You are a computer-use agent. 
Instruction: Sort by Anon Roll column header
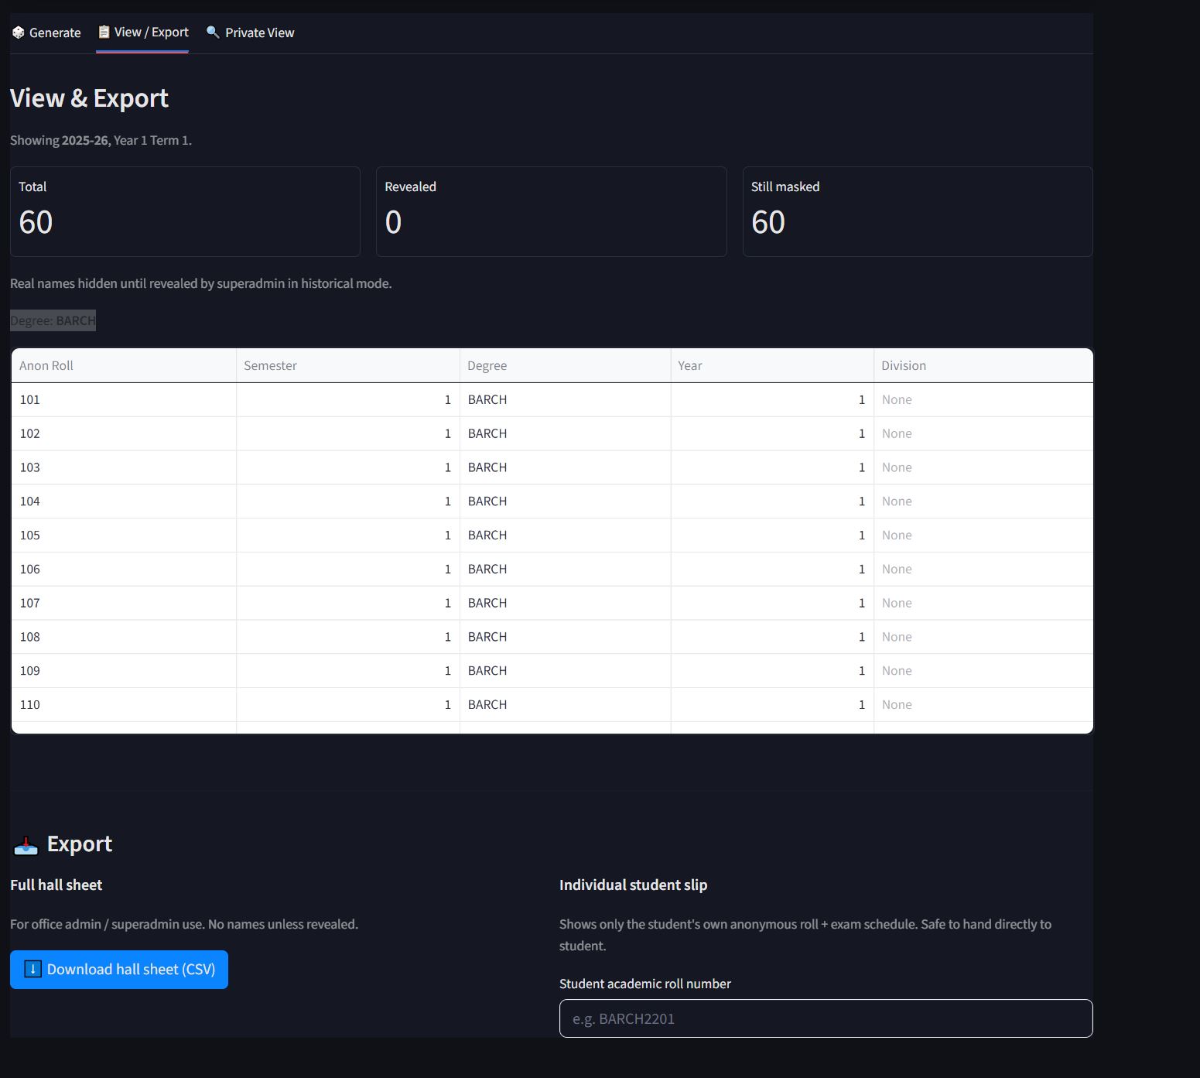124,365
